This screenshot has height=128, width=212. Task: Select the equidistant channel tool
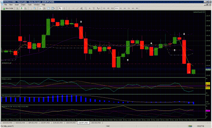[x=81, y=8]
